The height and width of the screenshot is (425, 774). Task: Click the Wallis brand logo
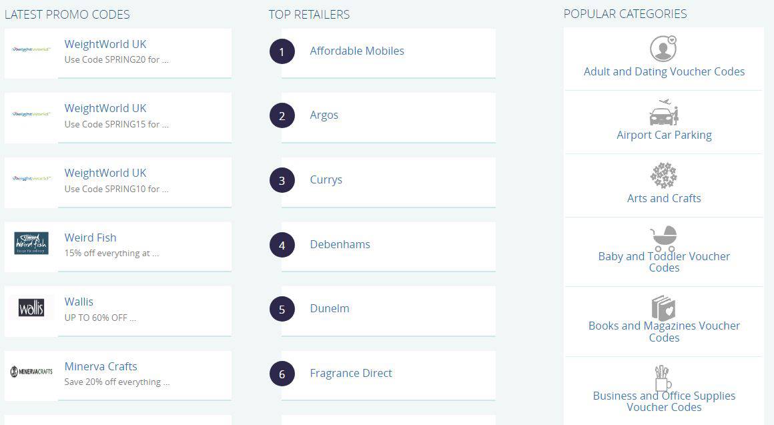[x=31, y=308]
